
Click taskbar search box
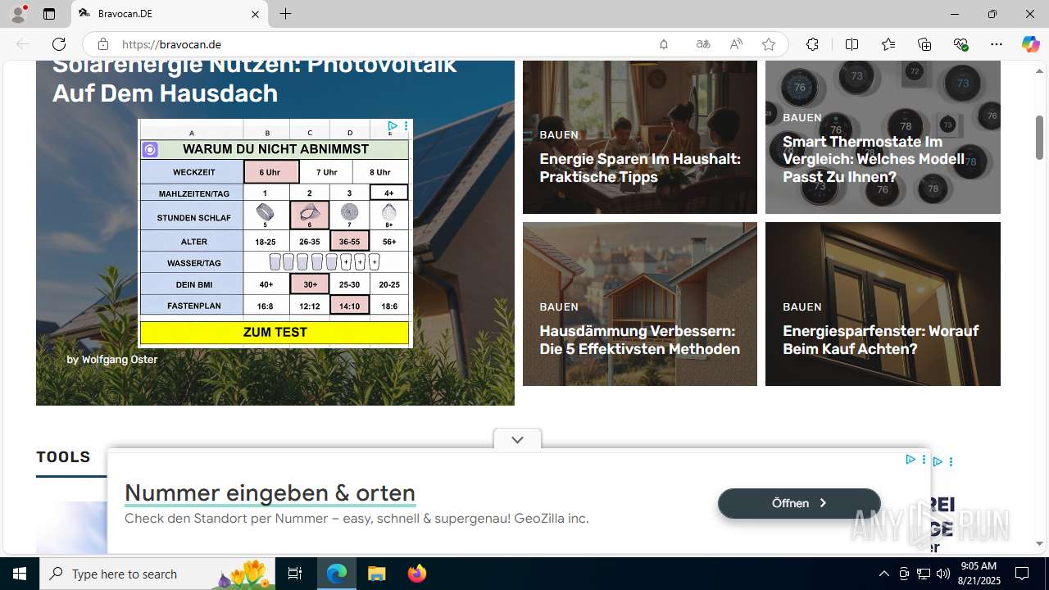tap(157, 574)
